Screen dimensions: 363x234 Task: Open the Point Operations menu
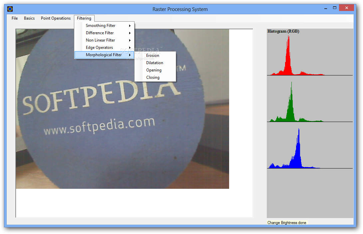pyautogui.click(x=56, y=18)
